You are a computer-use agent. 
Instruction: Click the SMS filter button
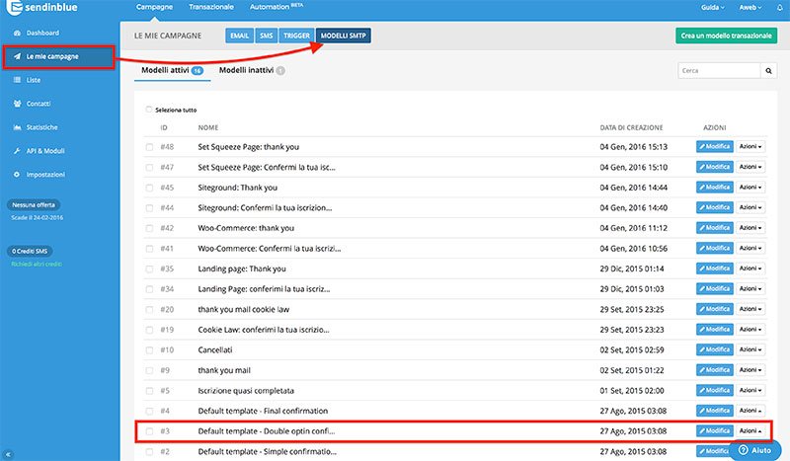266,36
